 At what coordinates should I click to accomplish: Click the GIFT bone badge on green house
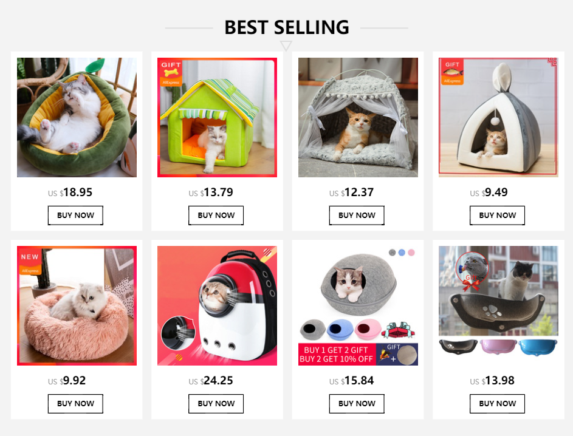coord(170,73)
